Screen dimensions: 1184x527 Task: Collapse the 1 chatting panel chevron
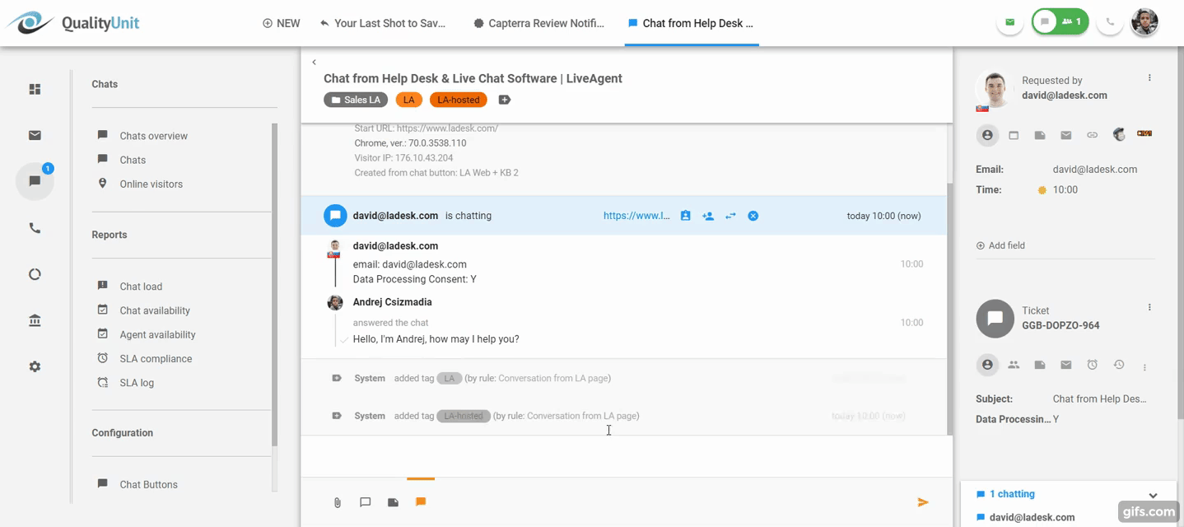pyautogui.click(x=1152, y=494)
